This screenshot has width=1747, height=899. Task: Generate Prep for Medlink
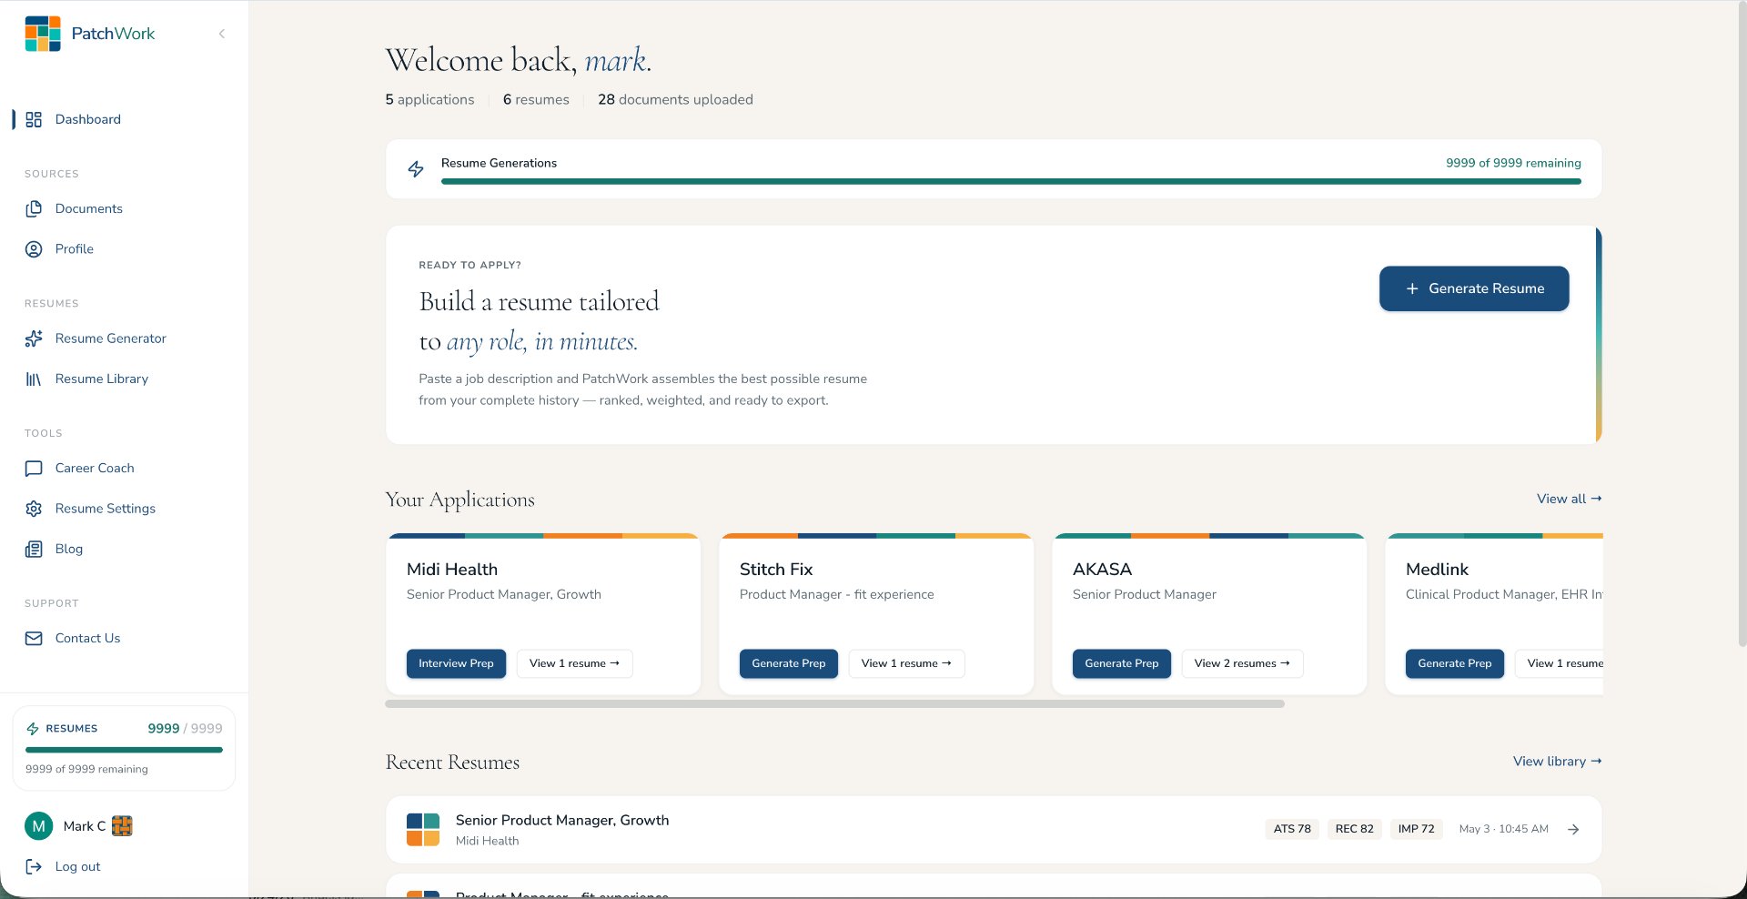click(x=1455, y=663)
